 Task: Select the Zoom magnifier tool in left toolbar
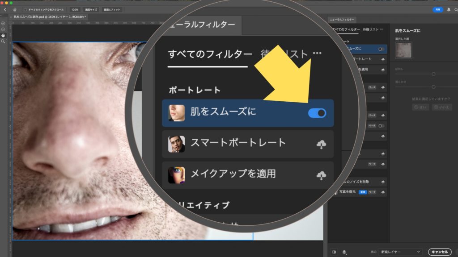tap(3, 41)
